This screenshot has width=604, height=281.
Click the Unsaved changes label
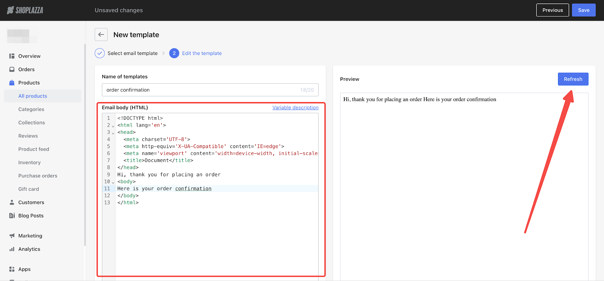click(119, 10)
